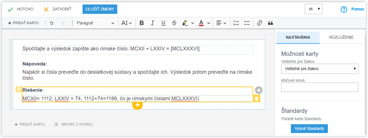The width and height of the screenshot is (368, 138).
Task: Open the 'Viditeľné pre žiakov' dropdown
Action: (x=320, y=69)
